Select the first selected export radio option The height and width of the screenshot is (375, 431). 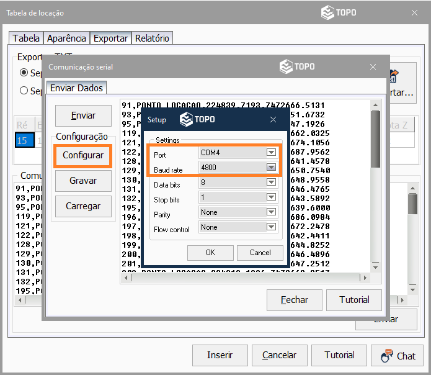24,72
